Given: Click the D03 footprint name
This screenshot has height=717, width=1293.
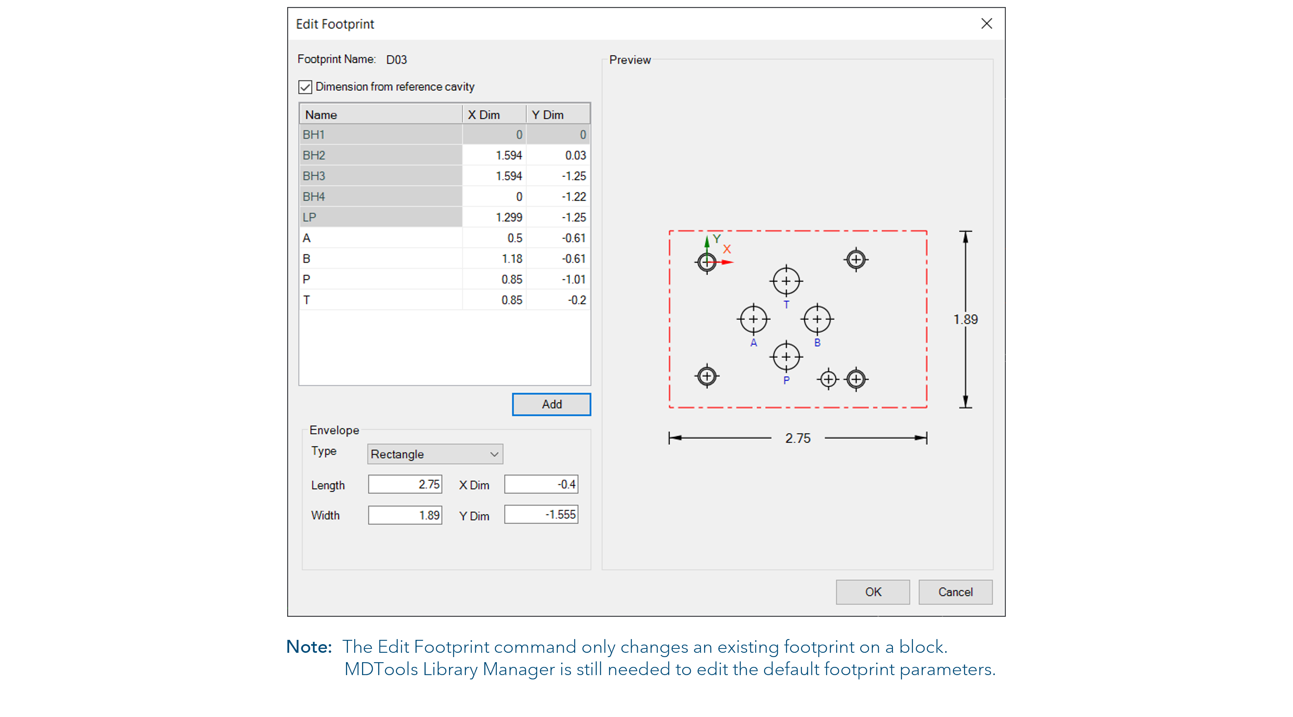Looking at the screenshot, I should pyautogui.click(x=396, y=60).
